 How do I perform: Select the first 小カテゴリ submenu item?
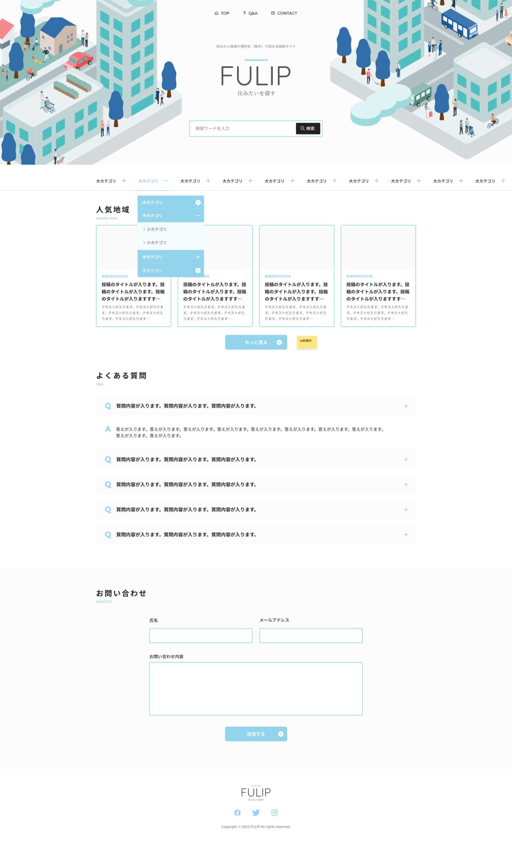156,229
